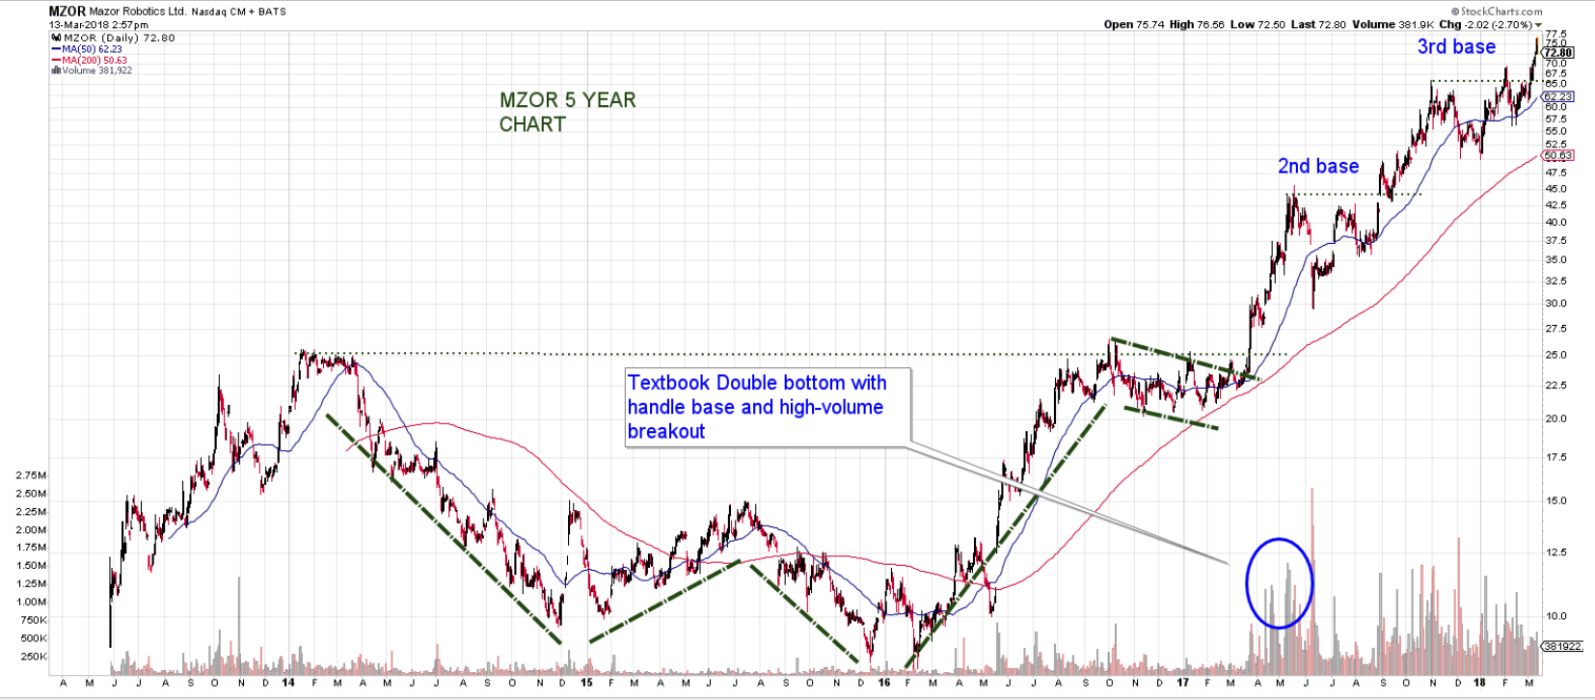
Task: Click the candlestick icon beside MZOR (Daily)
Action: click(x=56, y=39)
